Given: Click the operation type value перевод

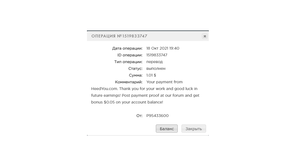Looking at the screenshot, I should 154,62.
